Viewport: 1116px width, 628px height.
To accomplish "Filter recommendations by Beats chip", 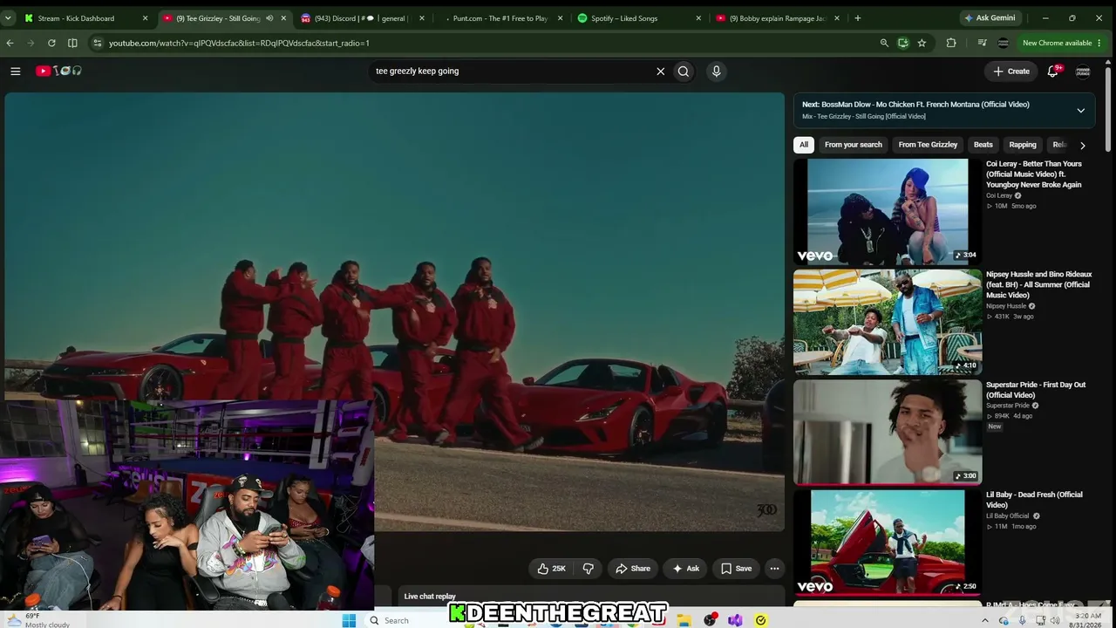I will point(983,145).
